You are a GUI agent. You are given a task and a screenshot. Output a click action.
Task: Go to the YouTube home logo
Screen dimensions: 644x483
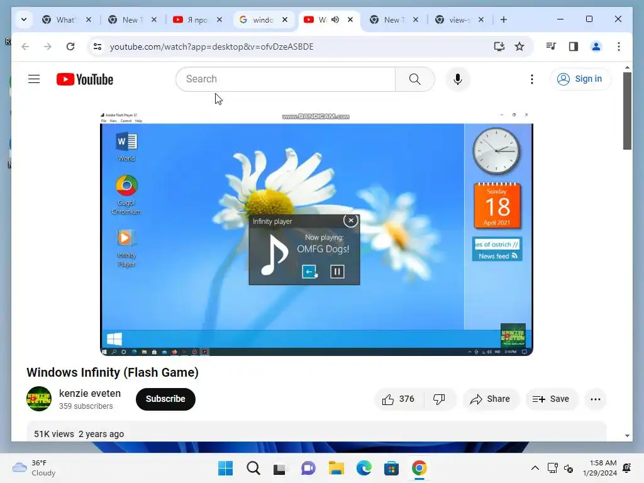85,79
